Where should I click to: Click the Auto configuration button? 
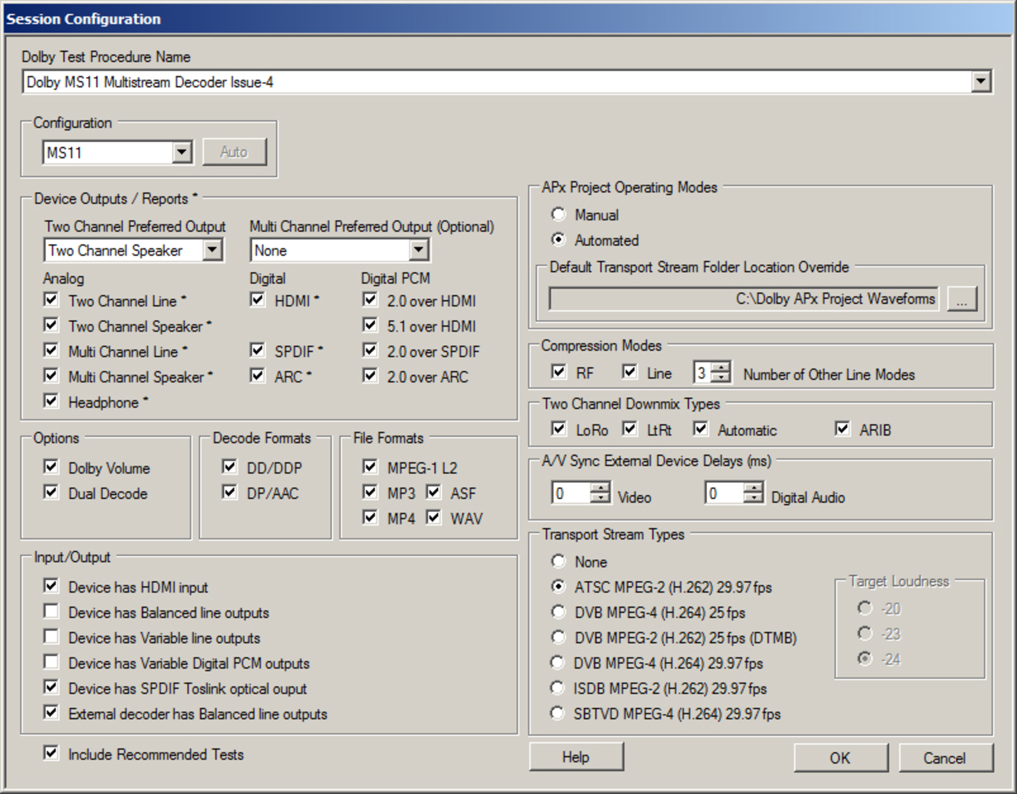(x=234, y=151)
